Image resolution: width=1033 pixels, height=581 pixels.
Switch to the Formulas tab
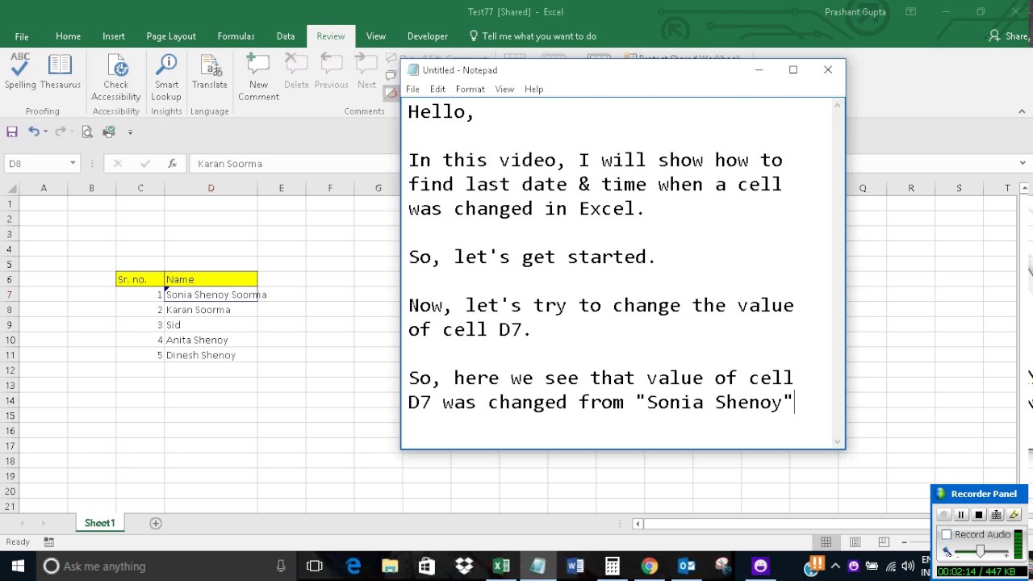[236, 36]
